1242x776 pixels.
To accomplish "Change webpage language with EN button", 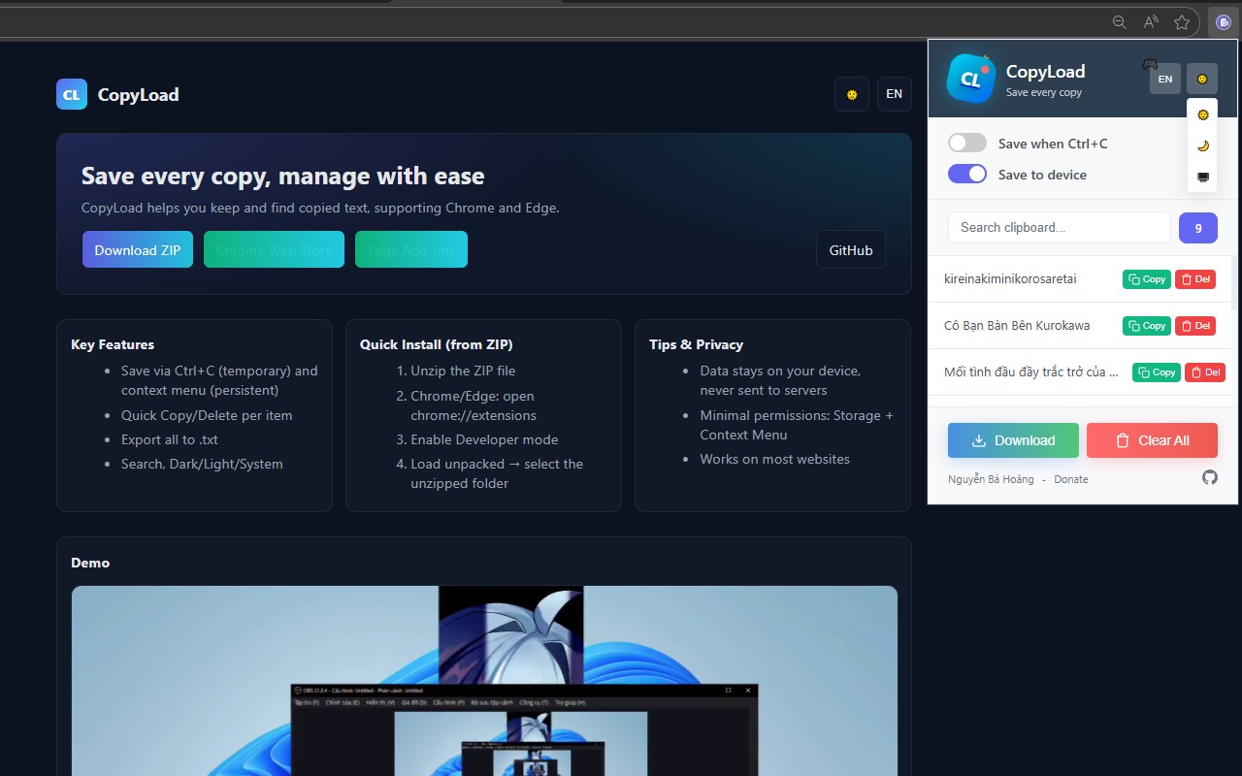I will [x=895, y=94].
